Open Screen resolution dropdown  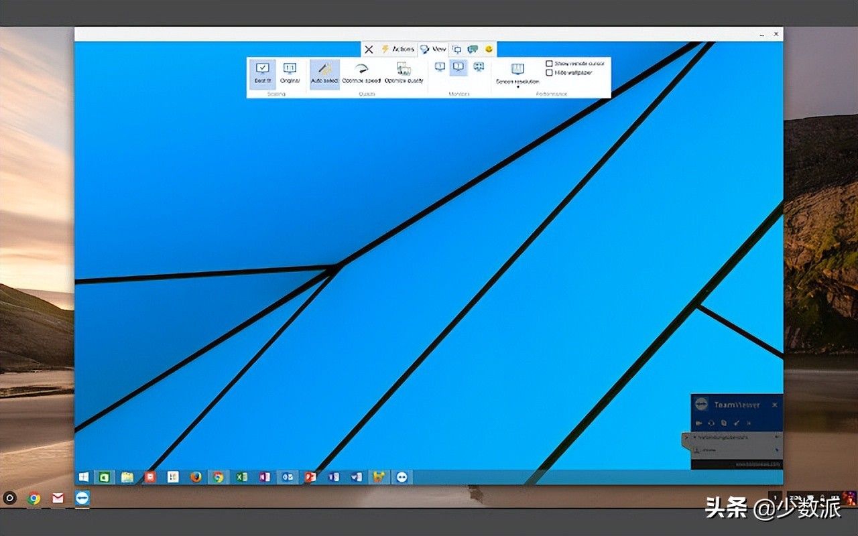tap(517, 74)
